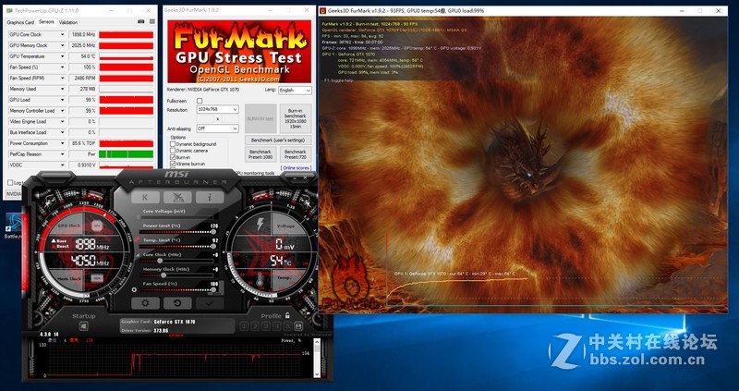Click Burn-in benchmark 1920x1080 15min button
The image size is (739, 391).
tap(296, 119)
